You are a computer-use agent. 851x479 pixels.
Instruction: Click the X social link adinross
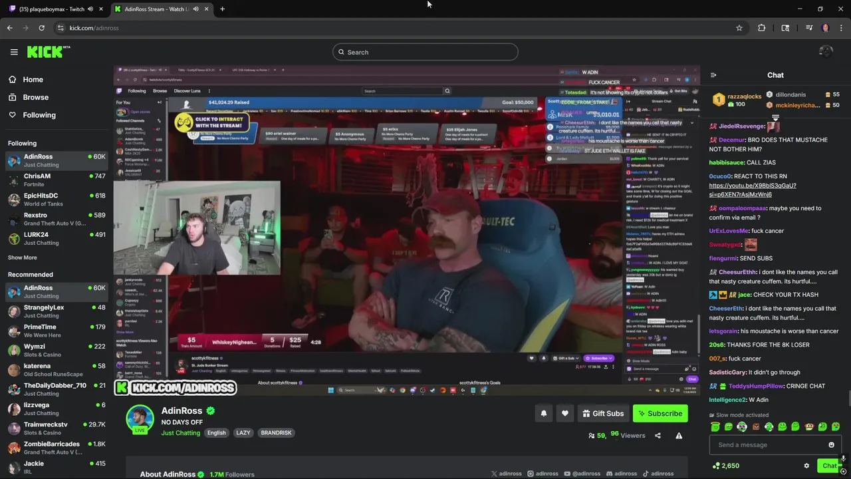coord(507,474)
